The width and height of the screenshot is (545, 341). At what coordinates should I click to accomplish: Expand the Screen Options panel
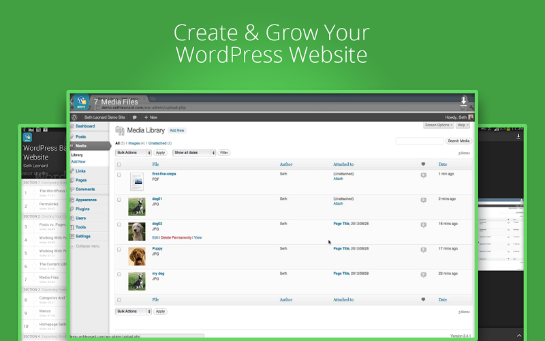[x=439, y=125]
